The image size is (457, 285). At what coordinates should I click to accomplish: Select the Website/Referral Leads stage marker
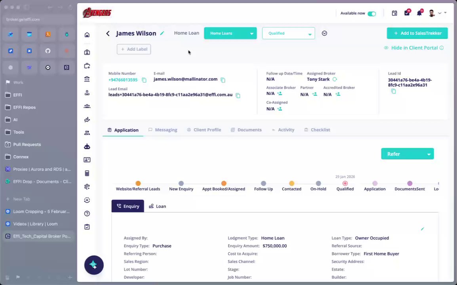(138, 183)
